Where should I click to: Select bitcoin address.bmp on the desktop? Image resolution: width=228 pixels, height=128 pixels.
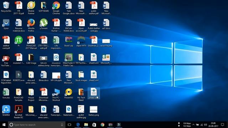click(x=43, y=61)
